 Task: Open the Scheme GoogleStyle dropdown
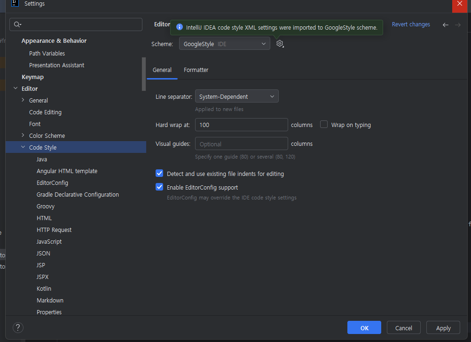pyautogui.click(x=225, y=44)
